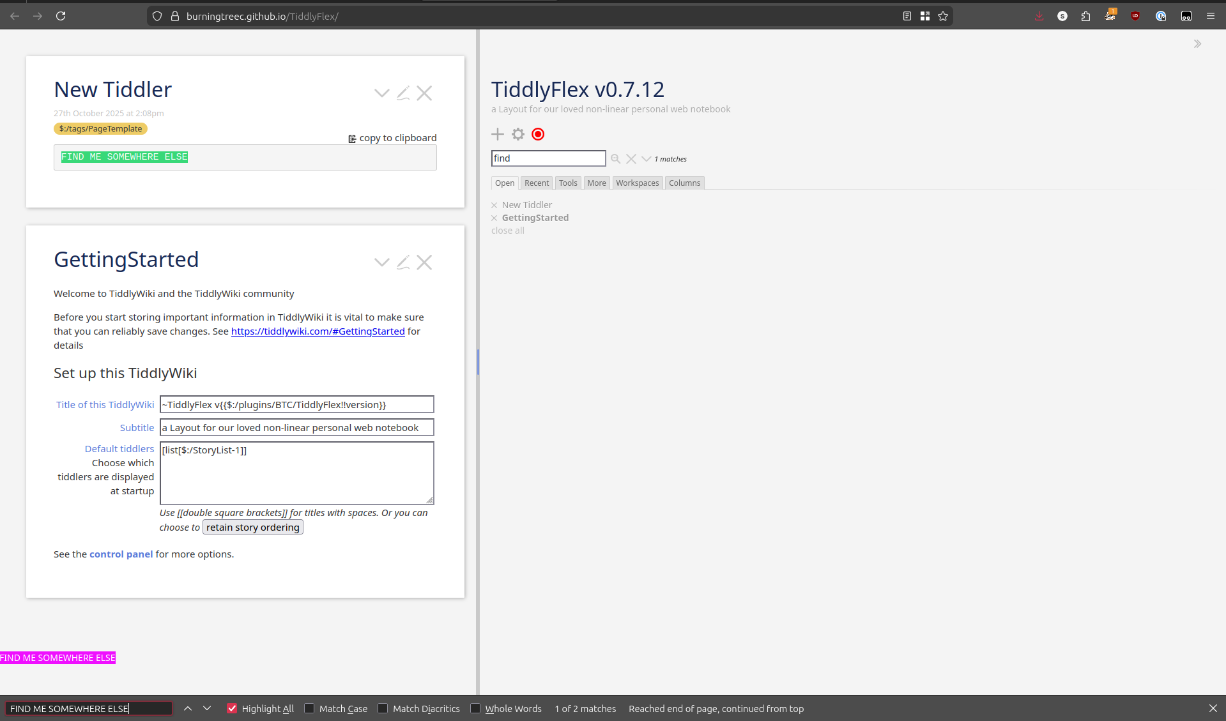Clear the sidebar search field
Screen dimensions: 1226x721
click(x=631, y=159)
